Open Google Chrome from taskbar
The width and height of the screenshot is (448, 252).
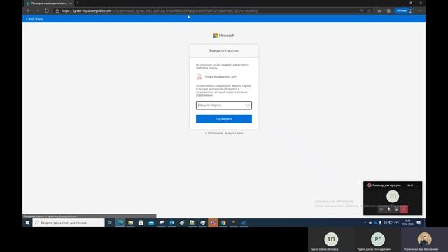pos(223,223)
